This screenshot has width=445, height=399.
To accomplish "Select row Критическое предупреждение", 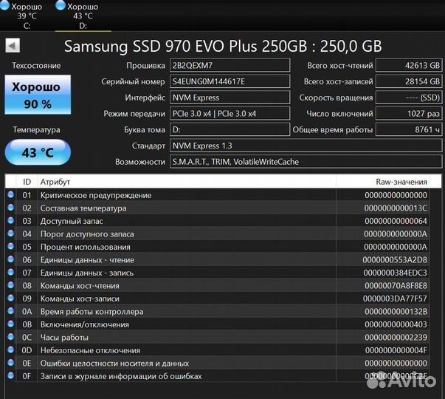I will (x=218, y=195).
